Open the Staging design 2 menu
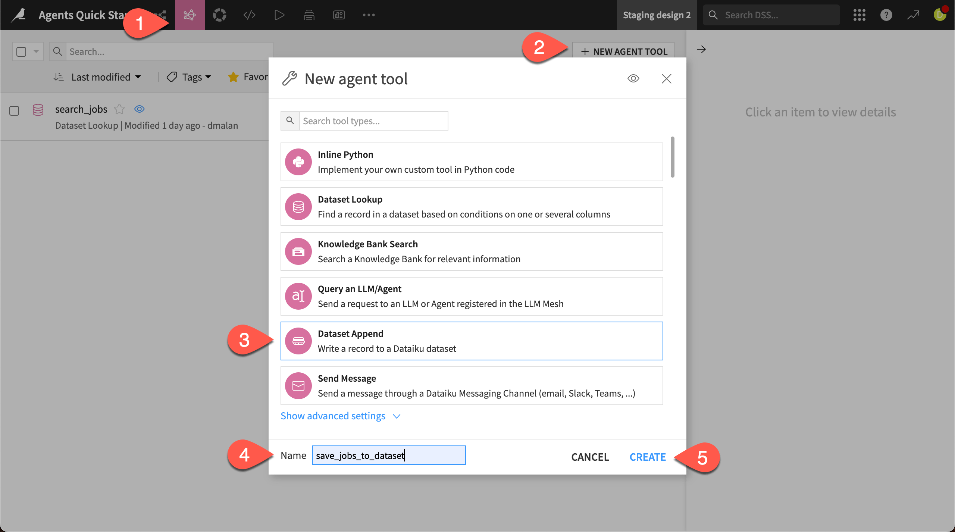Screen dimensions: 955x532 [657, 15]
